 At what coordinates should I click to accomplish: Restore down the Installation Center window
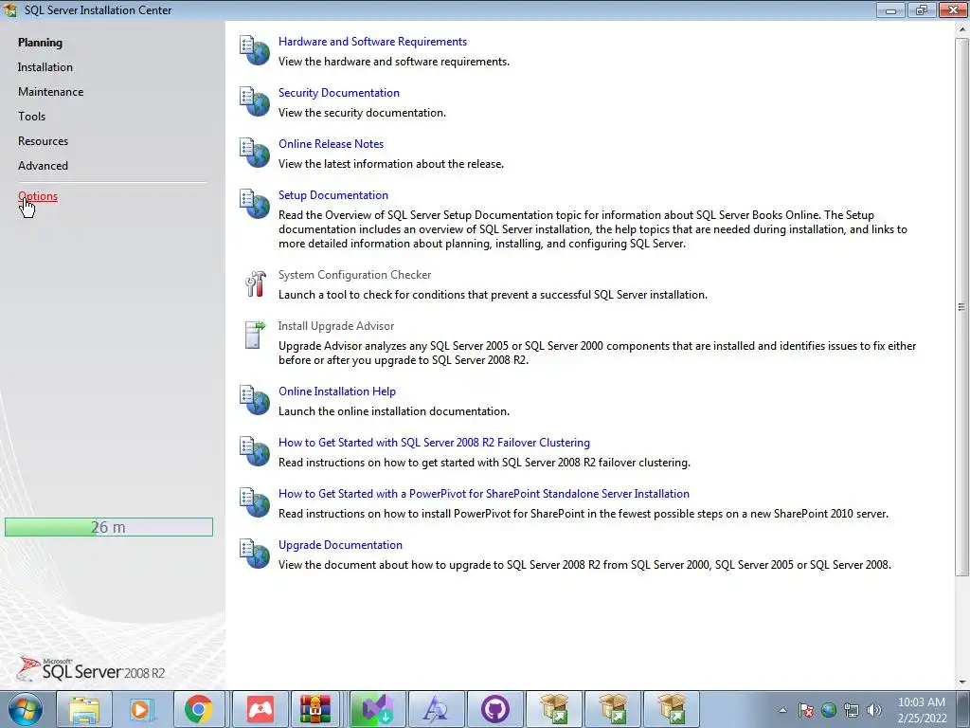(922, 9)
